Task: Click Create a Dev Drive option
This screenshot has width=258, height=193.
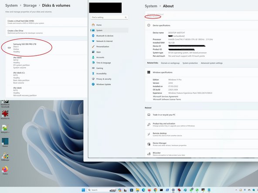Action: [x=46, y=32]
